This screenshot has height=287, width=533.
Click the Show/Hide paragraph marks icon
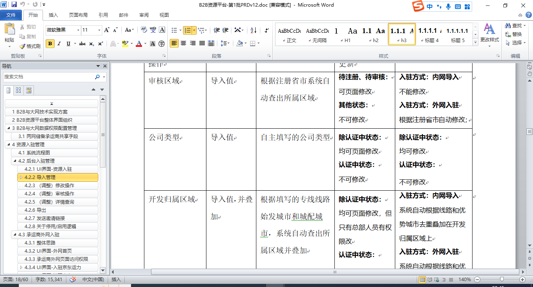pyautogui.click(x=266, y=30)
